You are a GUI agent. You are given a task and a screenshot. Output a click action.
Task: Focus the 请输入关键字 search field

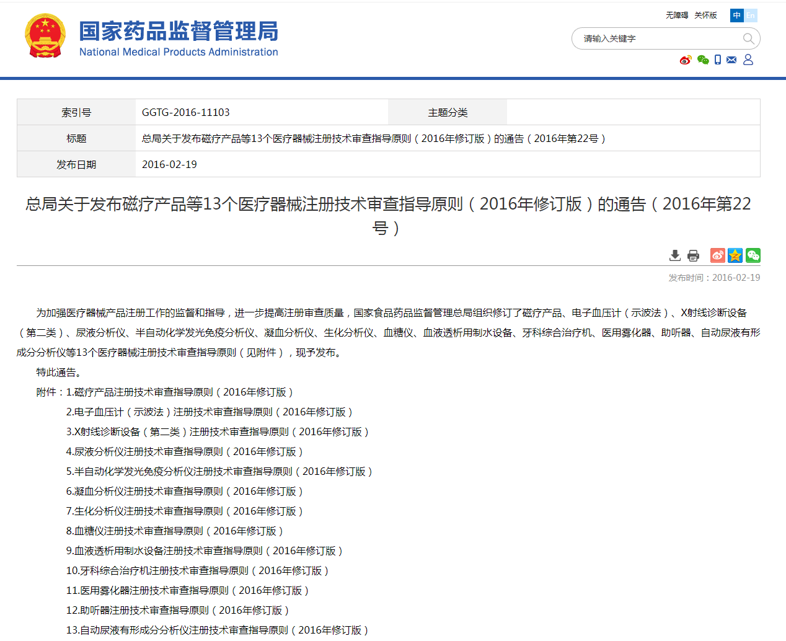pyautogui.click(x=657, y=38)
